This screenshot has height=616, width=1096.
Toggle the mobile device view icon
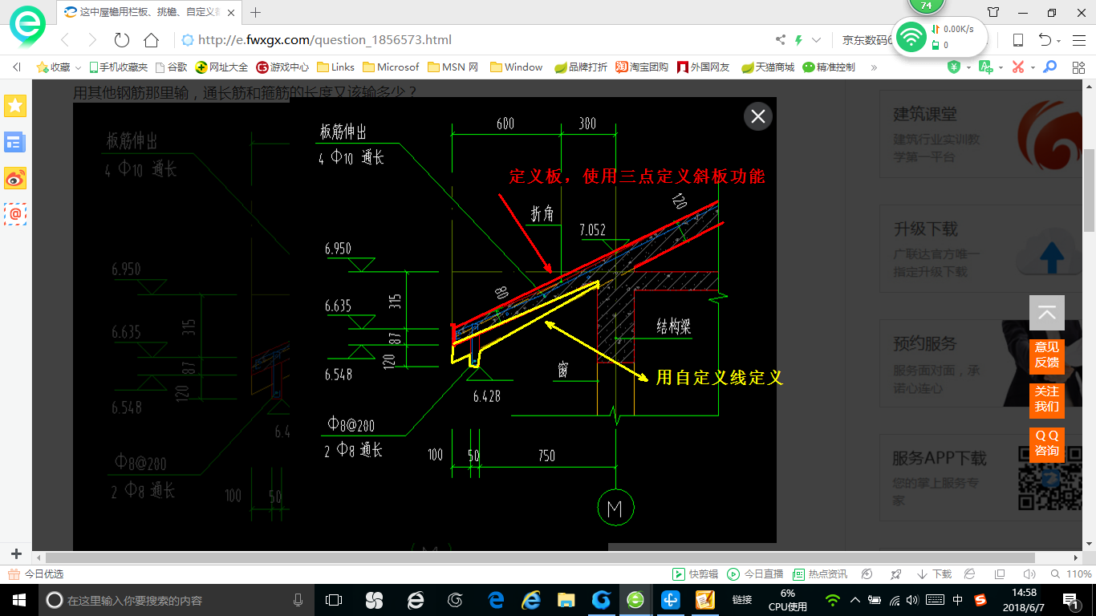[x=1017, y=40]
